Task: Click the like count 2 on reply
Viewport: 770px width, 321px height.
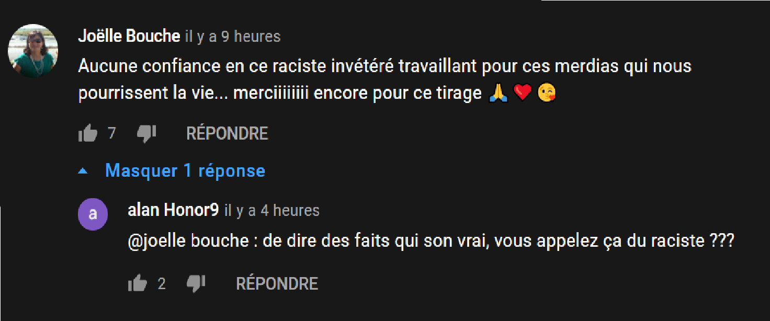Action: pyautogui.click(x=162, y=284)
